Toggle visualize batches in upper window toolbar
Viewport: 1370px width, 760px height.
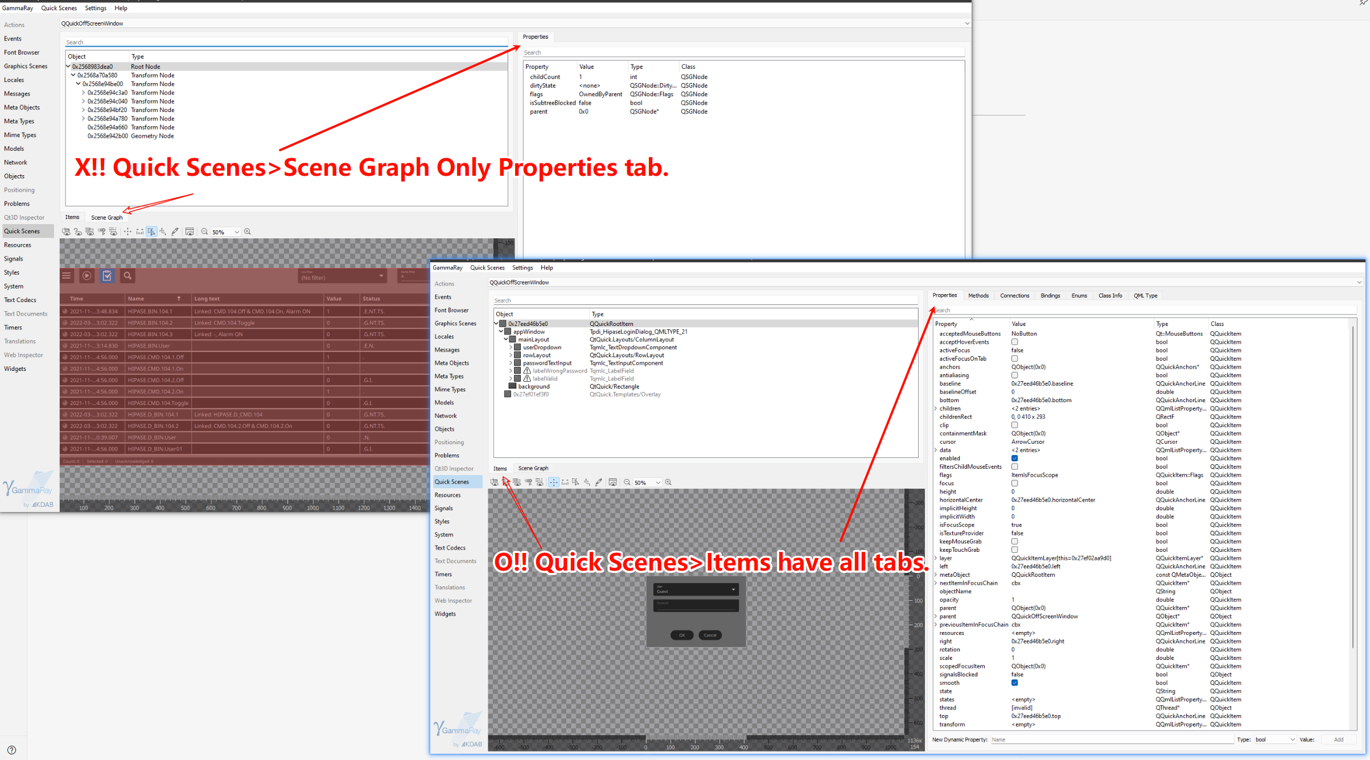tap(90, 232)
